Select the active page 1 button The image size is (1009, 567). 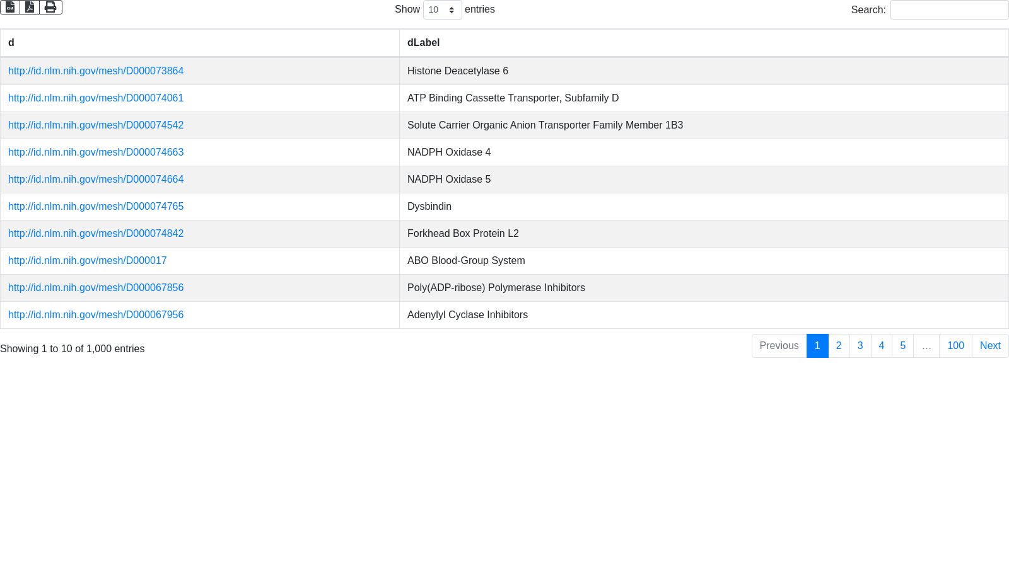(x=817, y=346)
